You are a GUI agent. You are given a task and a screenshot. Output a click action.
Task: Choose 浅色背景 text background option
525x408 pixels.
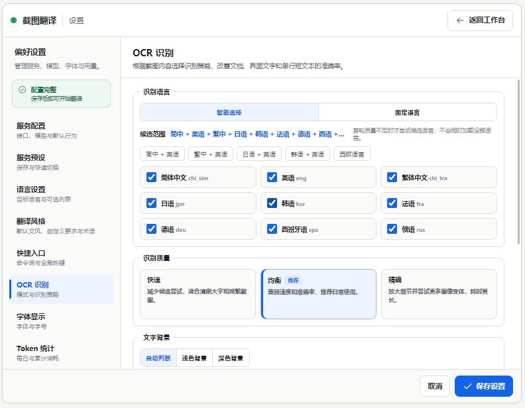(x=194, y=358)
